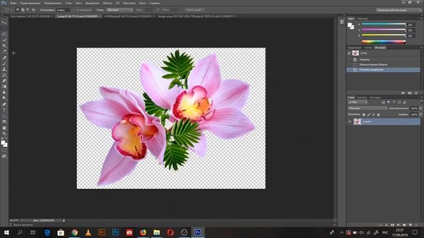The image size is (424, 238).
Task: Select the Dodge tool
Action: click(4, 99)
